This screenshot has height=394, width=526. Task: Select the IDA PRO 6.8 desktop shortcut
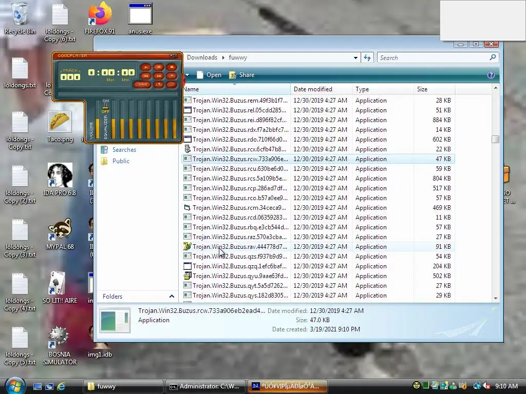click(x=60, y=180)
